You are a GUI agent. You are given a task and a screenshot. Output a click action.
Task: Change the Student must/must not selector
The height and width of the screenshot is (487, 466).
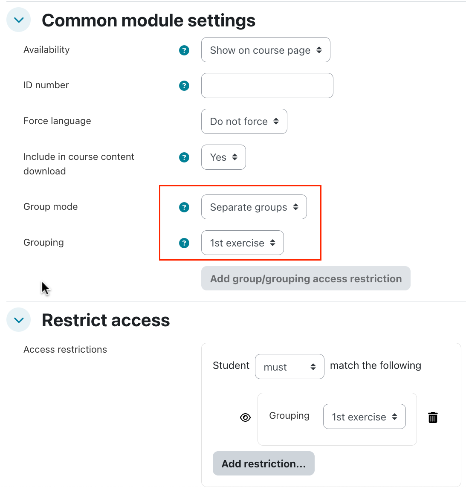tap(289, 367)
